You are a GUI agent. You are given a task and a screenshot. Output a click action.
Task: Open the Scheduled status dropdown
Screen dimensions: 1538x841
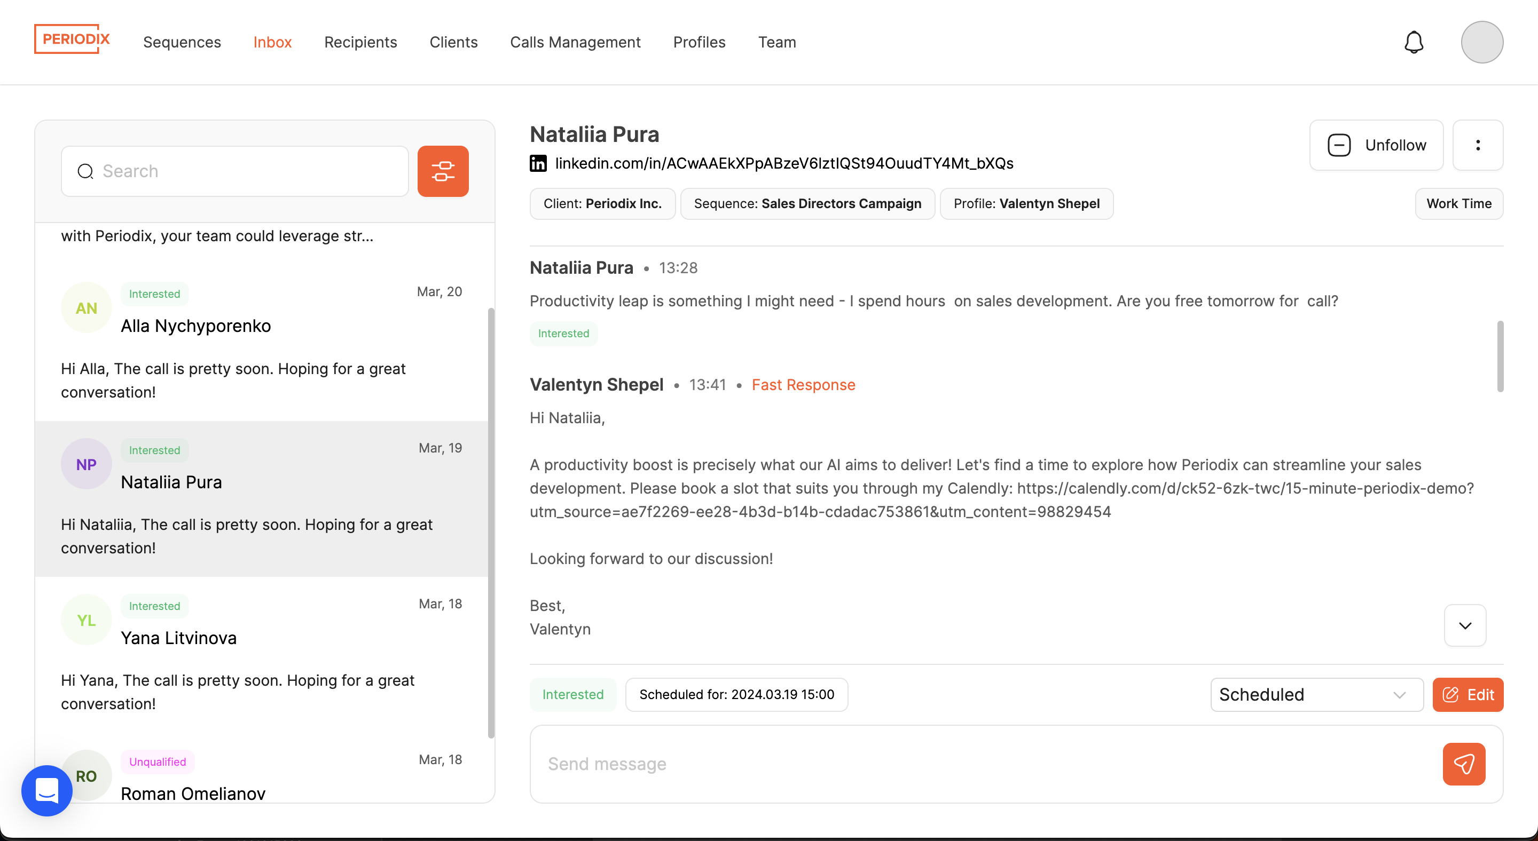click(1316, 694)
